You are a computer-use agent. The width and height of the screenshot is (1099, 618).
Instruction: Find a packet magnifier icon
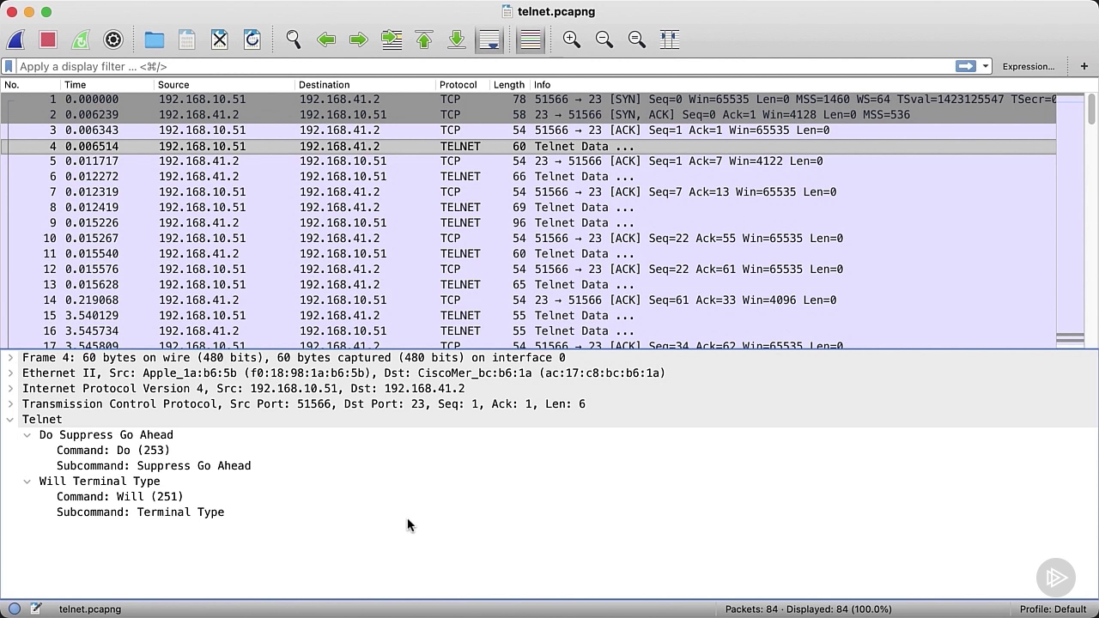click(294, 39)
